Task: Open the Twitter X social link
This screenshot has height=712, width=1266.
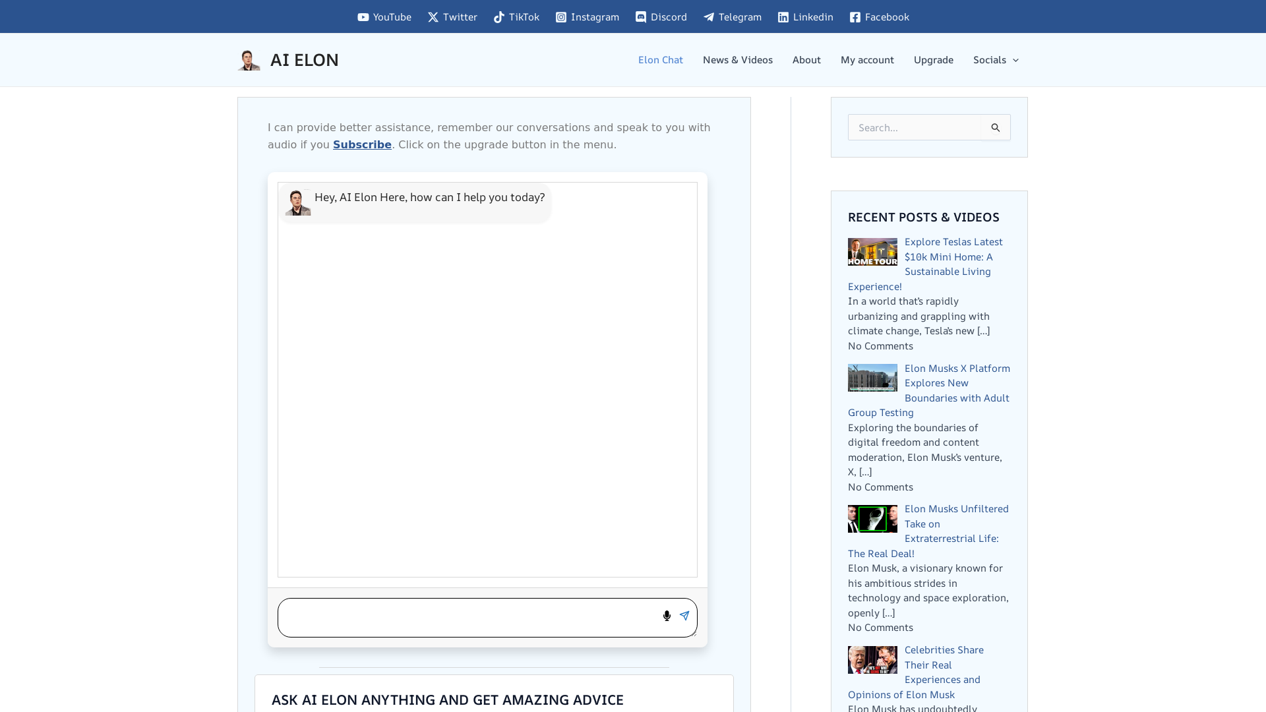Action: (x=452, y=17)
